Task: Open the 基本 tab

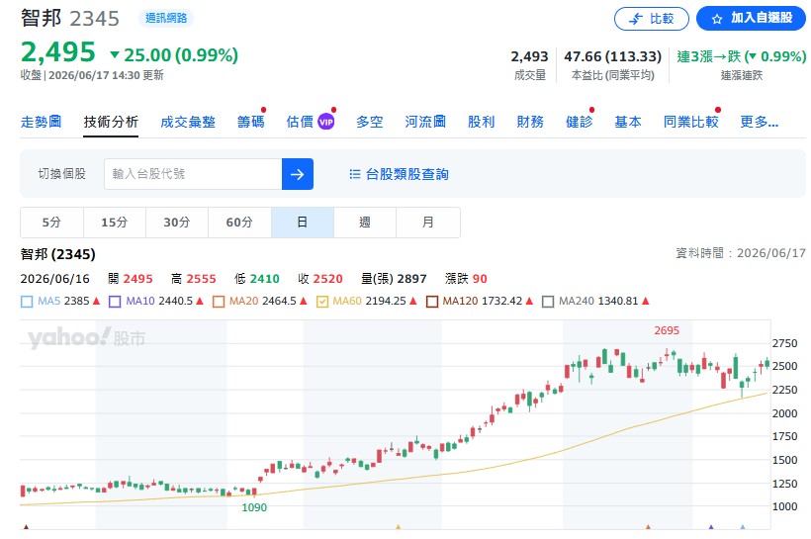Action: tap(628, 122)
